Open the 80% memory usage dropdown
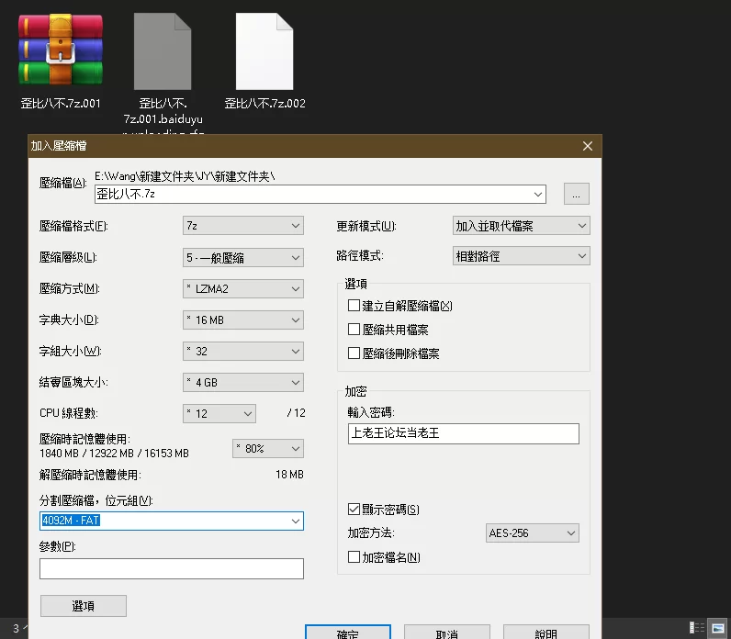This screenshot has height=639, width=731. 268,449
